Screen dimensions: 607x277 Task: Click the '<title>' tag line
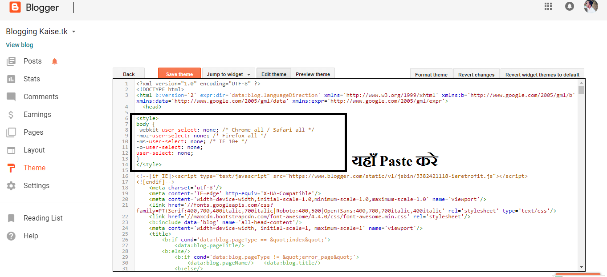coord(160,234)
